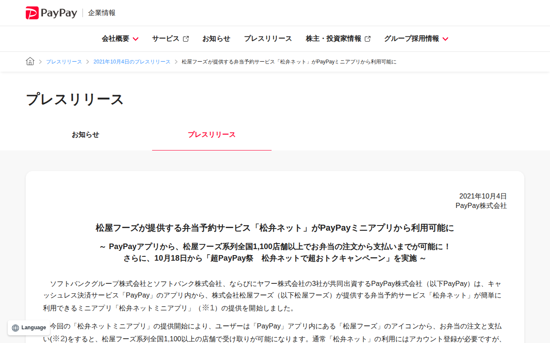
Task: Click the external link icon beside 株主・投資家情報
Action: [367, 39]
